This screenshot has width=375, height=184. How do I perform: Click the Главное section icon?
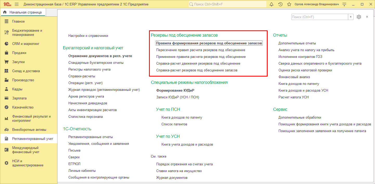pyautogui.click(x=7, y=22)
